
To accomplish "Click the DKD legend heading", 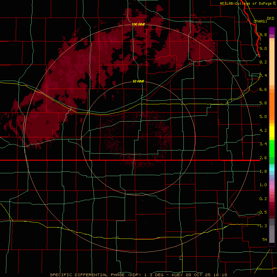I will coord(270,18).
